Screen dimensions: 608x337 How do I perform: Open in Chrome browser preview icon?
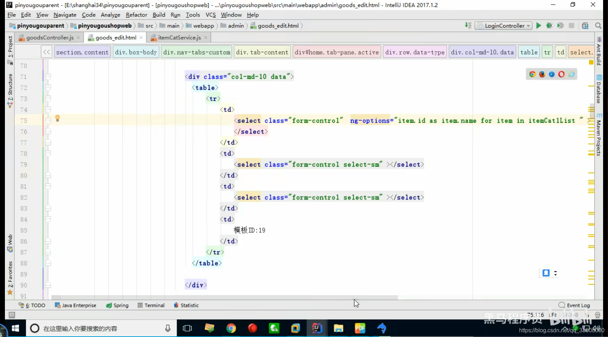(x=532, y=74)
